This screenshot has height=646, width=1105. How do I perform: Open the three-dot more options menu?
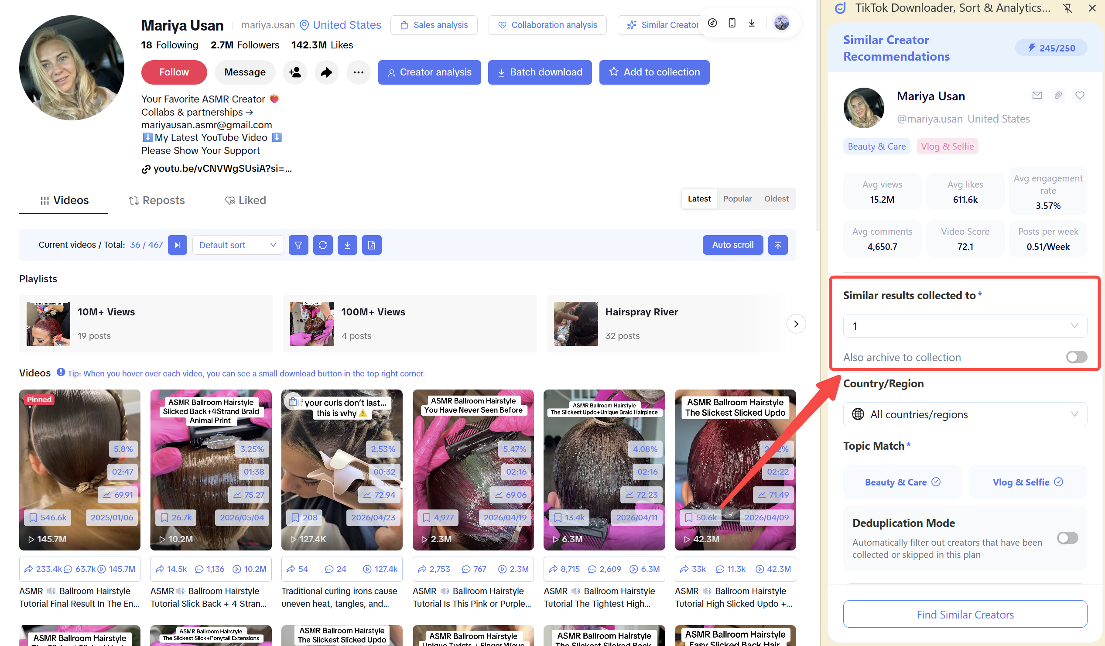(x=358, y=72)
